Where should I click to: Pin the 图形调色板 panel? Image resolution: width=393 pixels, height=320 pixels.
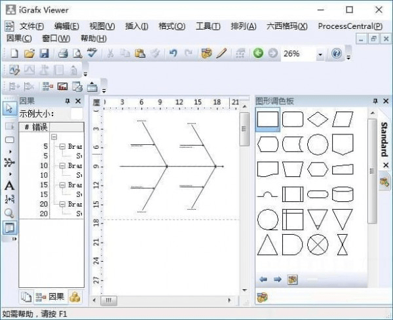point(375,101)
